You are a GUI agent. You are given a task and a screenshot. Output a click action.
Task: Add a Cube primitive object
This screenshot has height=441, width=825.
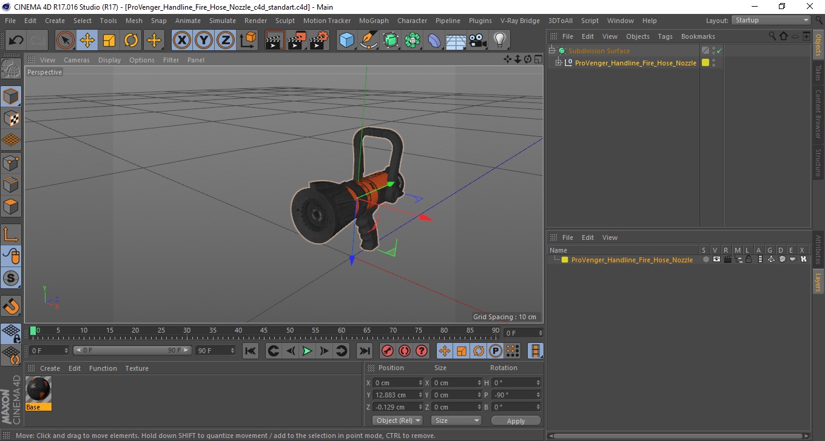347,41
